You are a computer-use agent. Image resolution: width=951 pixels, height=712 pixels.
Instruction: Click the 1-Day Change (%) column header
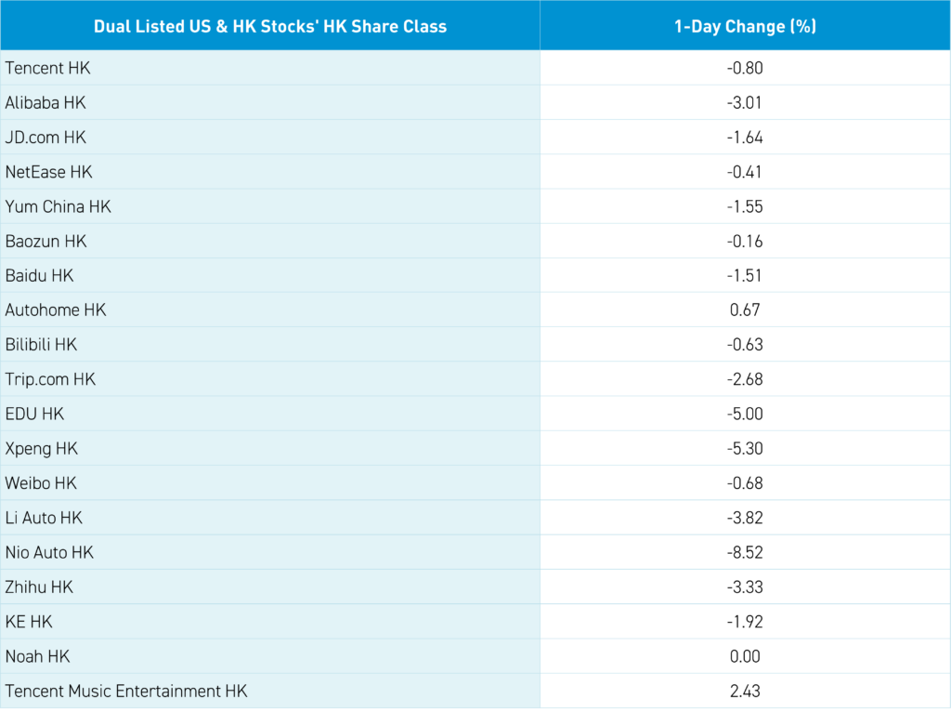[745, 26]
